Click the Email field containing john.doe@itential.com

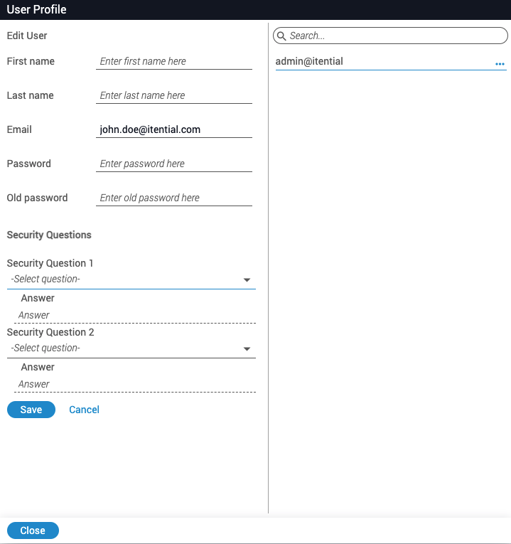tap(174, 130)
